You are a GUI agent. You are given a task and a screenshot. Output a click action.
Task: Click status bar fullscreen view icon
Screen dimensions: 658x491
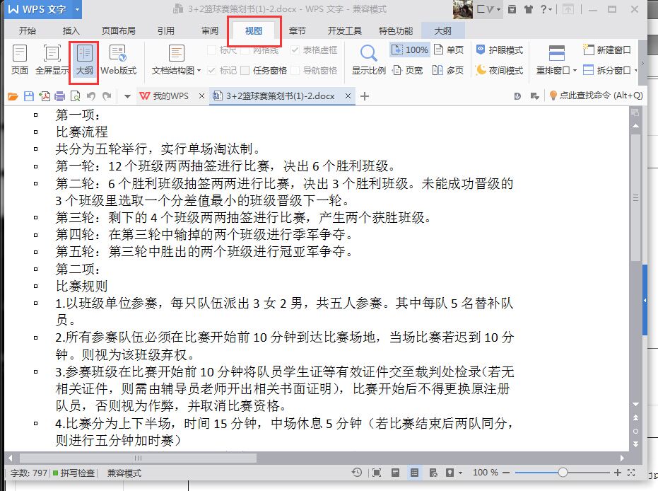click(377, 473)
